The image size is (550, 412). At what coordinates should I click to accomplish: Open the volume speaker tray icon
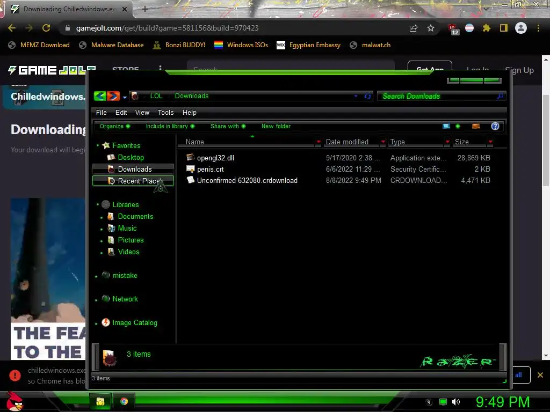tap(456, 402)
